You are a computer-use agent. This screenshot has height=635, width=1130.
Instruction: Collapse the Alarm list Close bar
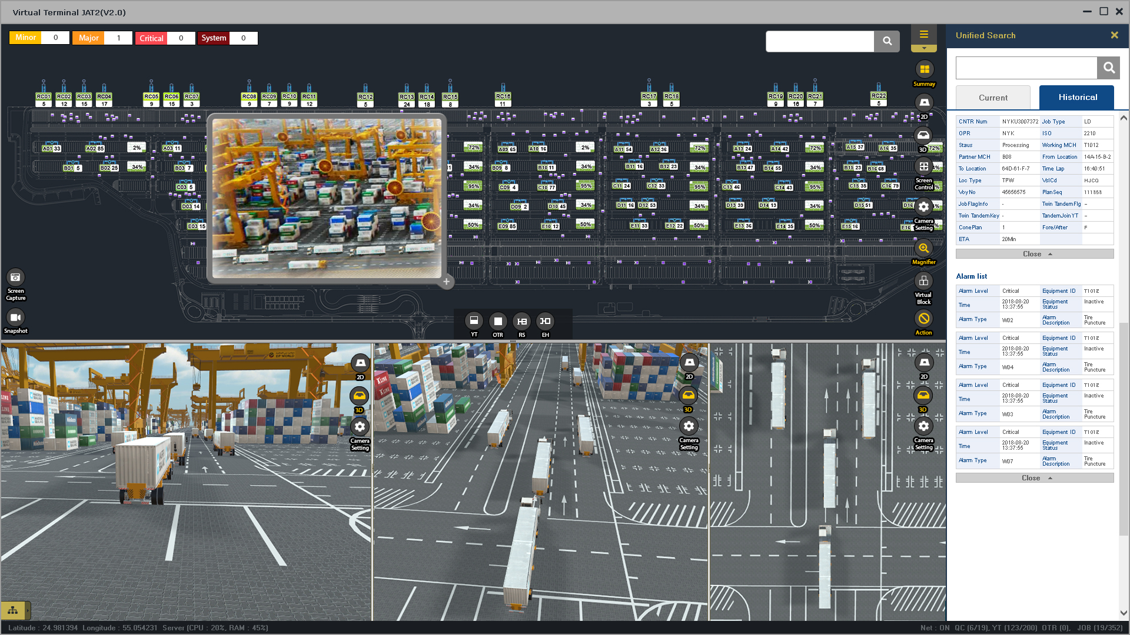coord(1034,478)
